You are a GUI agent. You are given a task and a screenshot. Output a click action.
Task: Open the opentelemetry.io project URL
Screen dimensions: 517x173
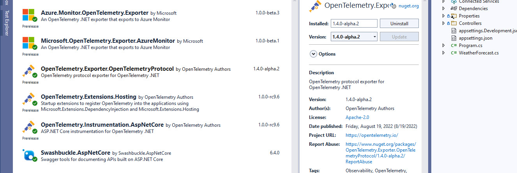coord(372,135)
